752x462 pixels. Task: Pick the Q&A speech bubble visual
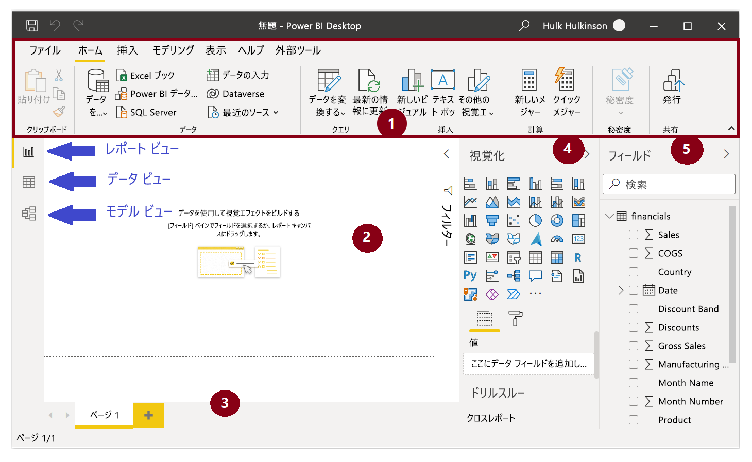coord(535,276)
